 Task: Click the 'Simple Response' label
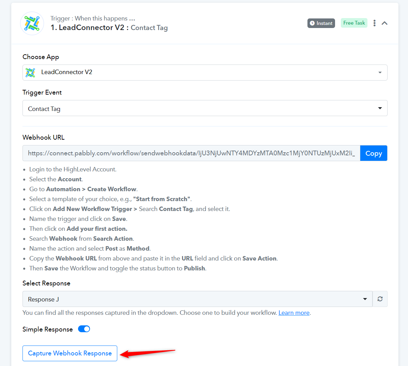[x=48, y=329]
